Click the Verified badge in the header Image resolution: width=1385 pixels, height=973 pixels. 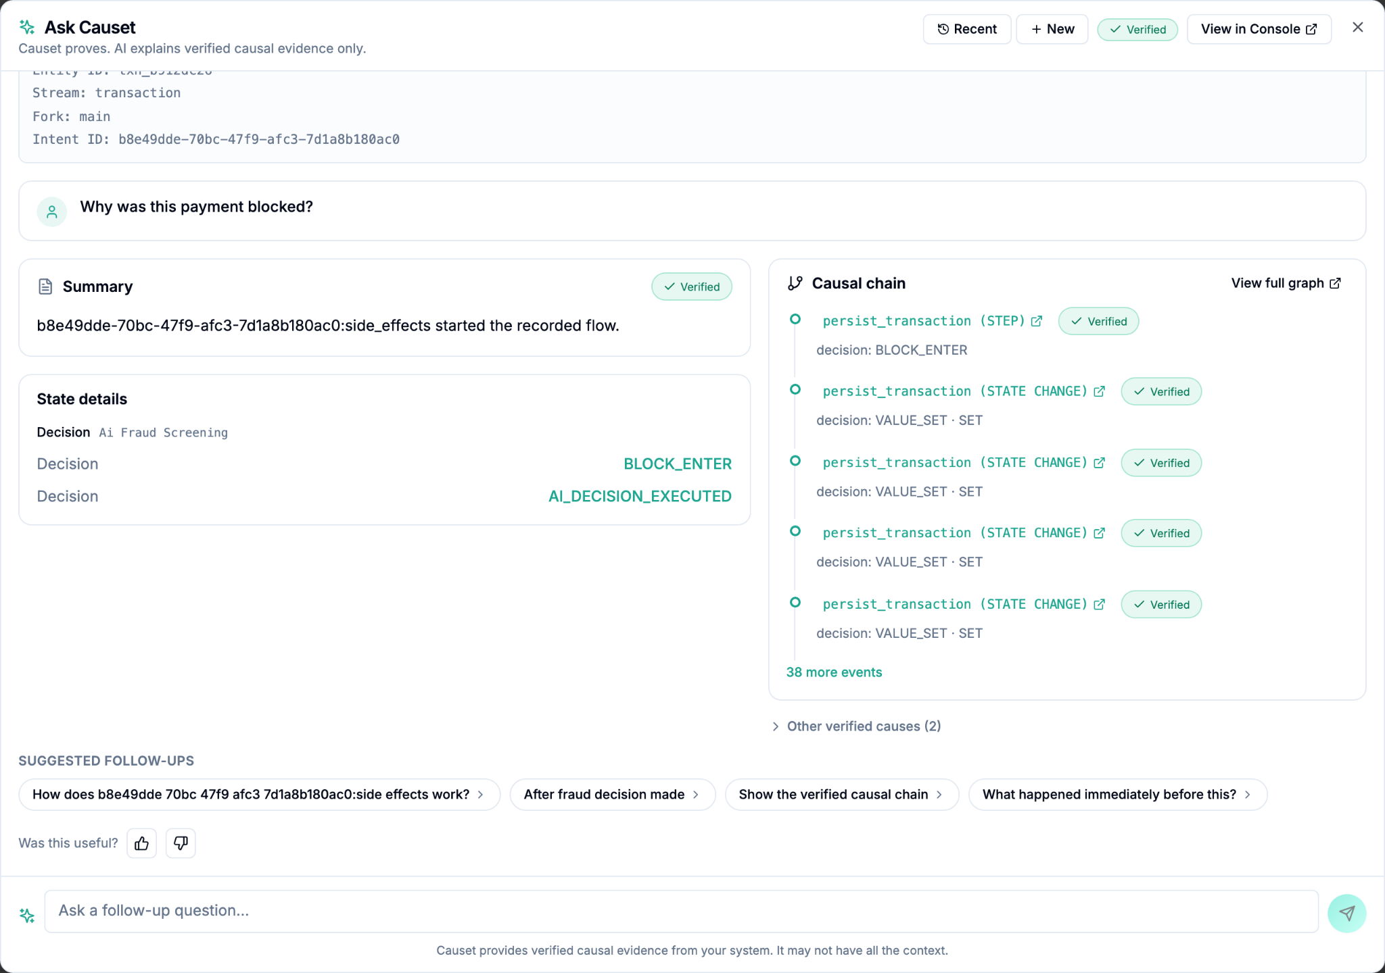(1137, 29)
